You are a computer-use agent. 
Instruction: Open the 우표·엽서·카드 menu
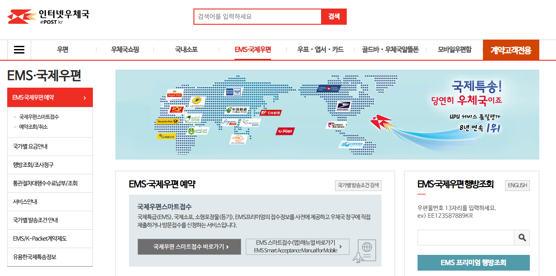tap(320, 50)
